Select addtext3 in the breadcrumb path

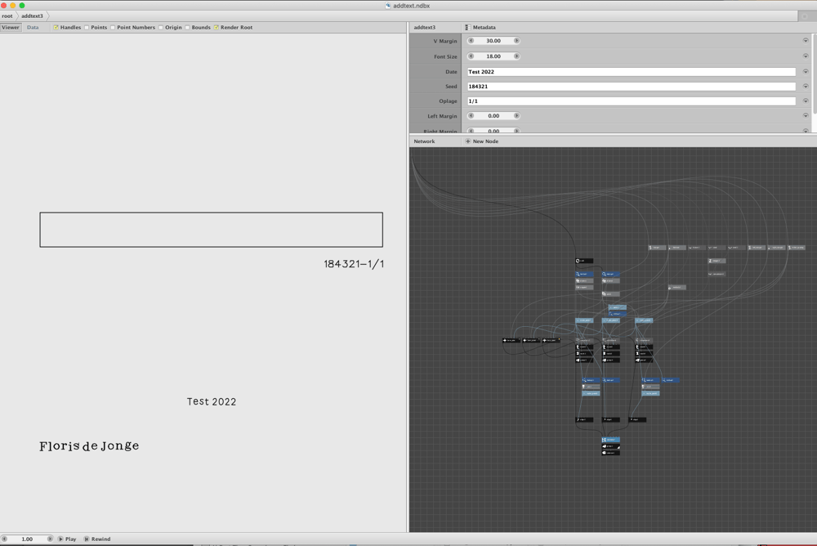point(33,16)
